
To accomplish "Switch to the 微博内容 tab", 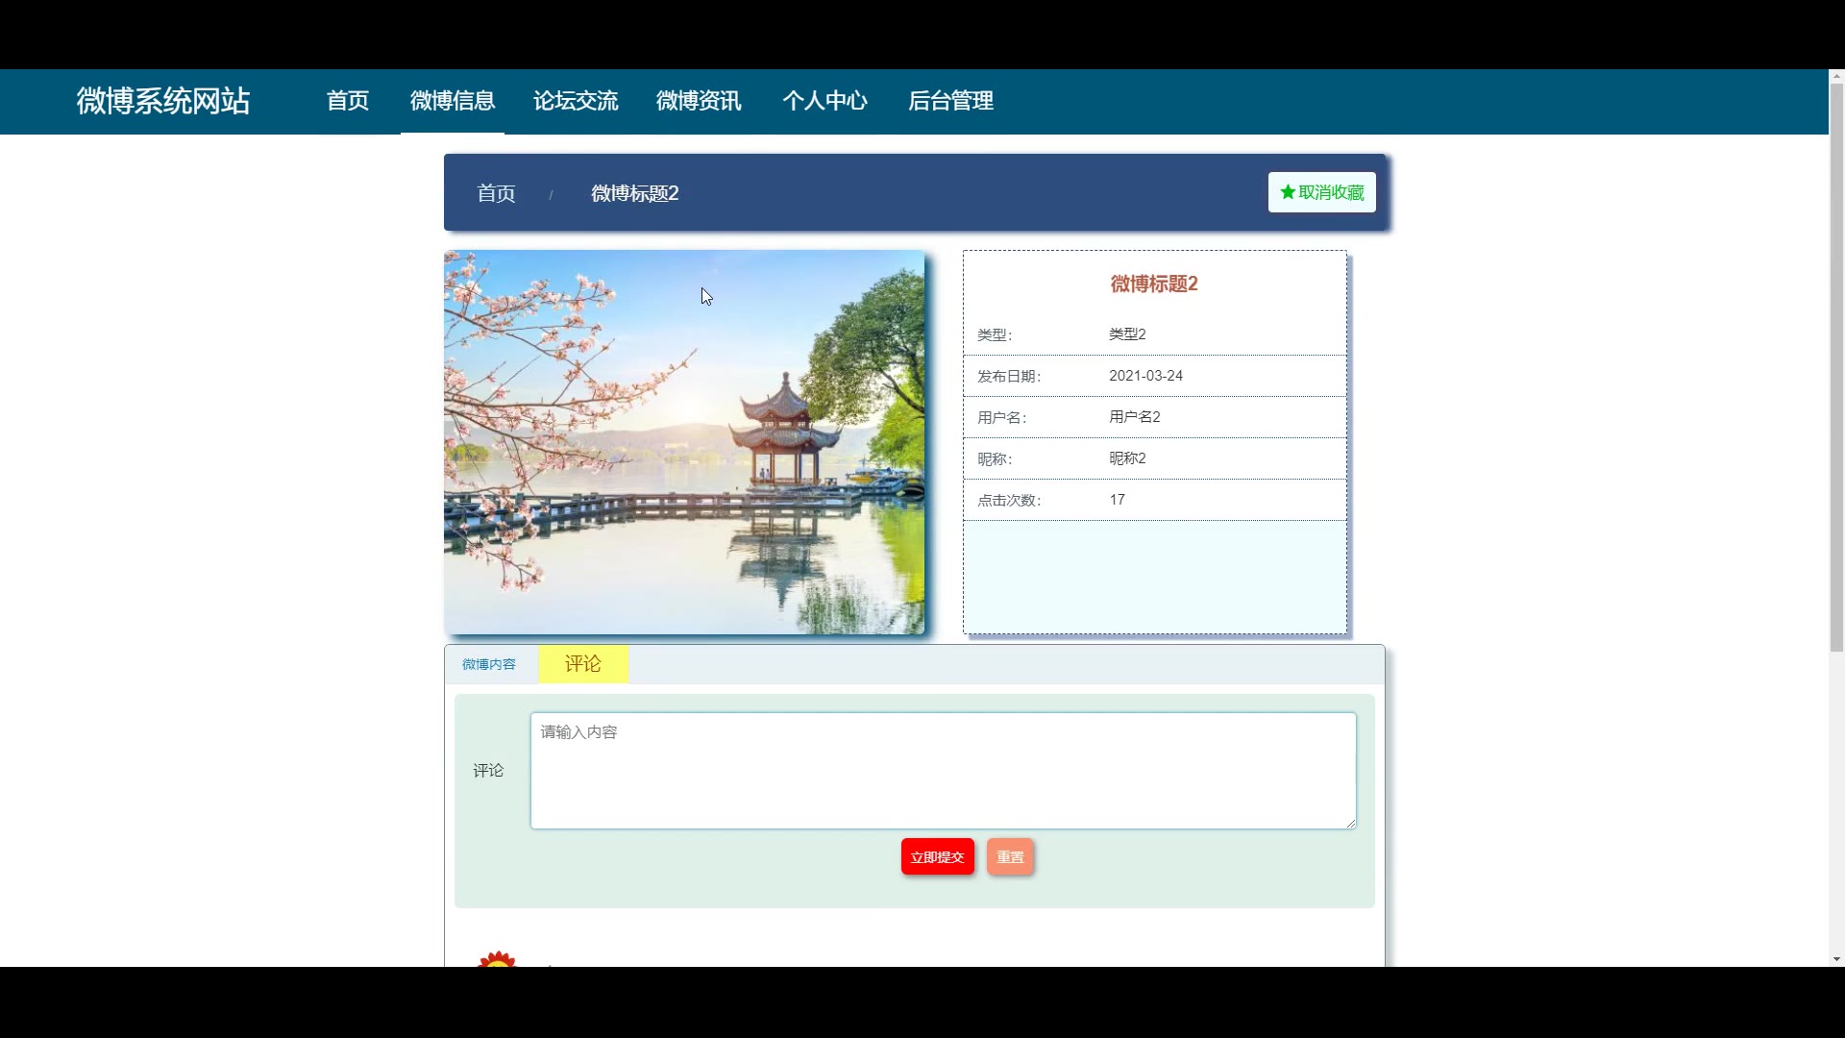I will [x=489, y=664].
